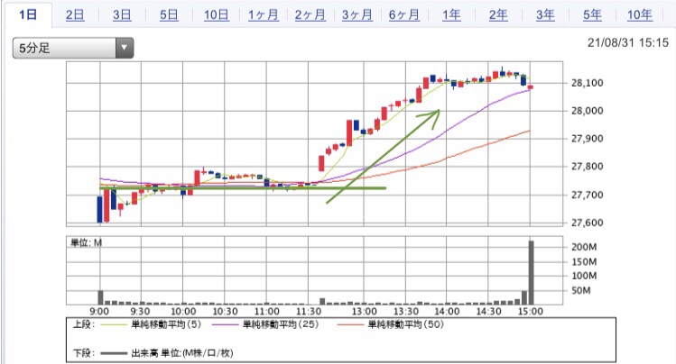Switch to the 2日 period tab
Screen dimensions: 676x364
[x=75, y=15]
